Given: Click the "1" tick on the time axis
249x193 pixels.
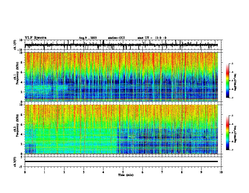Looking at the screenshot, I should coord(44,172).
